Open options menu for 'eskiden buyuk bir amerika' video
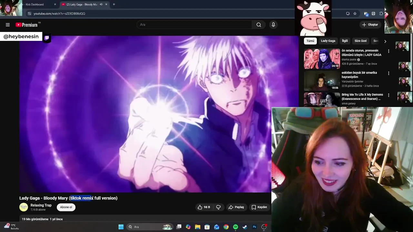The height and width of the screenshot is (232, 413). (x=388, y=73)
